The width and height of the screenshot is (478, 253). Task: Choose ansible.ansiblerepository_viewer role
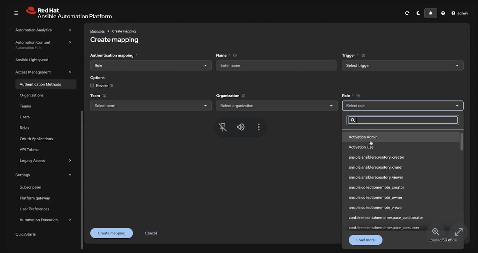[401, 177]
